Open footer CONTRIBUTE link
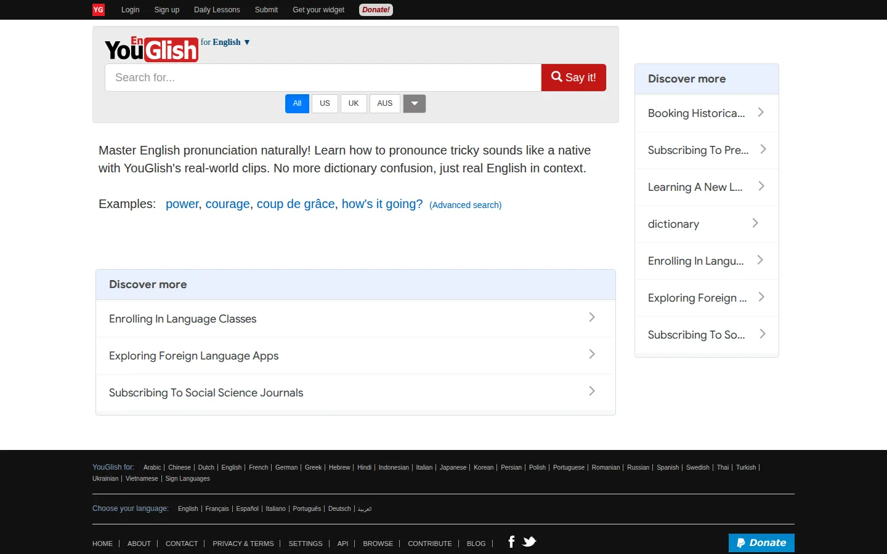 tap(430, 544)
